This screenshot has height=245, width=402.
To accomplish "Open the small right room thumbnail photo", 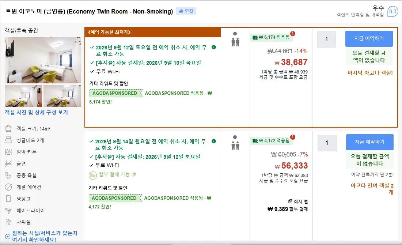I will click(62, 96).
